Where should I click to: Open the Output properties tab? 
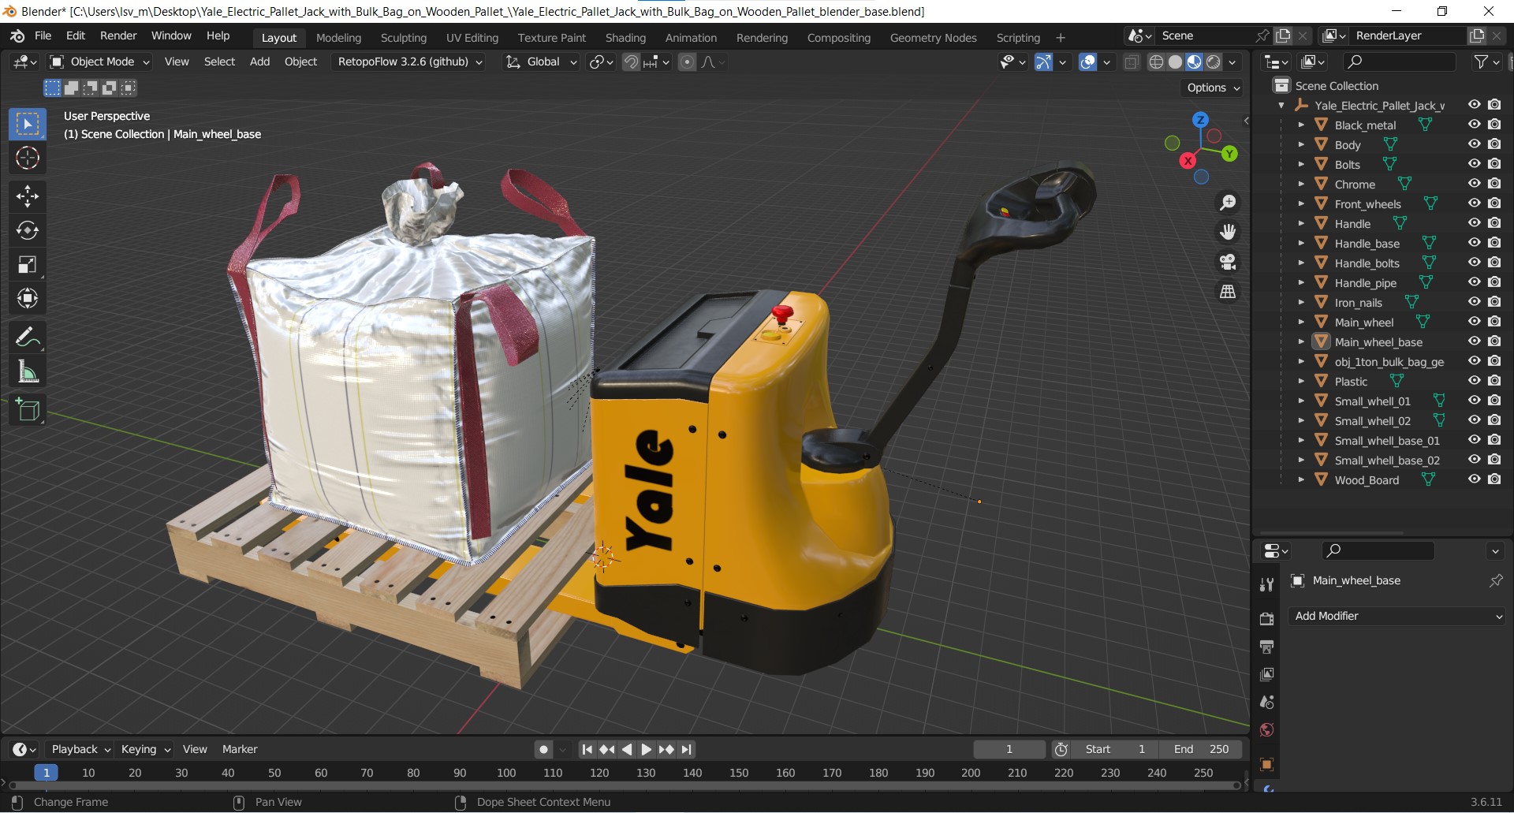(1266, 647)
